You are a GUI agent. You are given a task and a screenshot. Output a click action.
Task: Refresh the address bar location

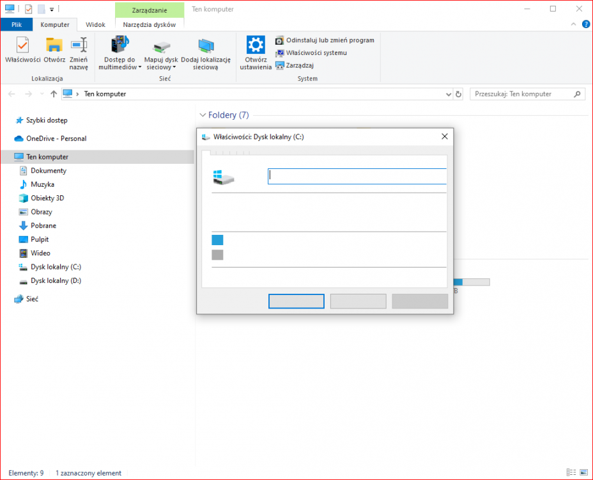tap(458, 94)
